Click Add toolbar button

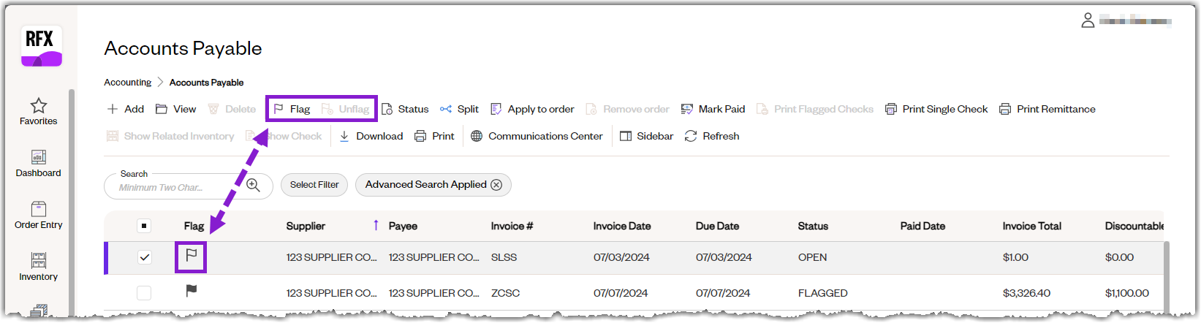point(126,109)
